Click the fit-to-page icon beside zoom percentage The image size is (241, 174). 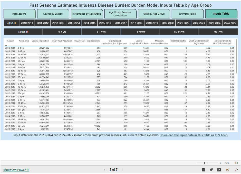[x=236, y=163]
